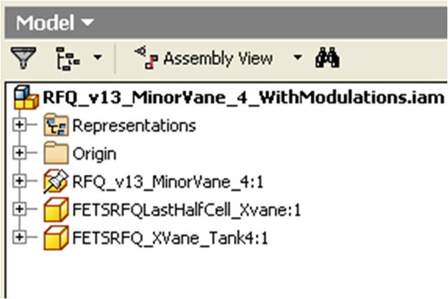This screenshot has height=299, width=448.
Task: Open the dropdown arrow beside tree structure icon
Action: coord(98,58)
